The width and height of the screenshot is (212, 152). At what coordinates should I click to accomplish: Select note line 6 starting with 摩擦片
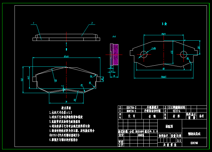(x=63, y=140)
